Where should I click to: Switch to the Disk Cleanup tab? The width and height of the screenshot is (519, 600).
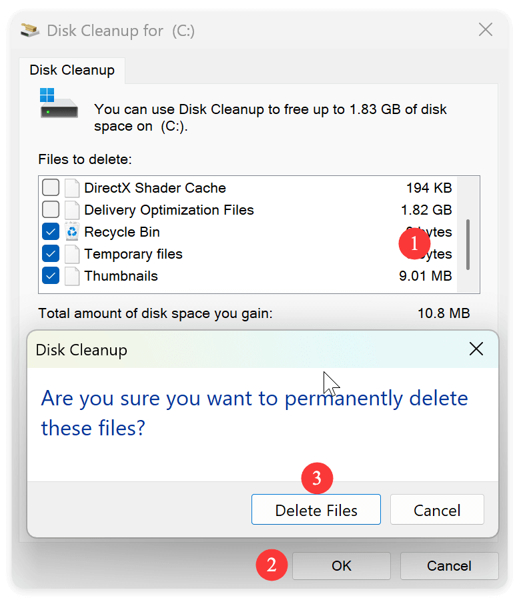(72, 69)
